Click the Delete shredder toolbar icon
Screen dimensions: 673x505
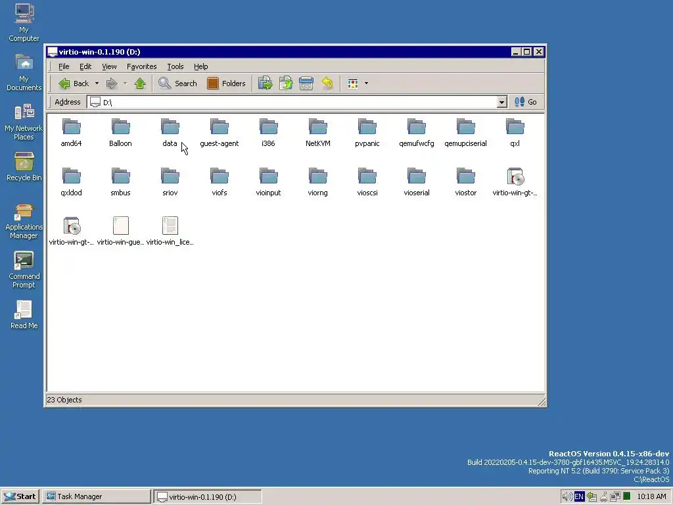(306, 84)
